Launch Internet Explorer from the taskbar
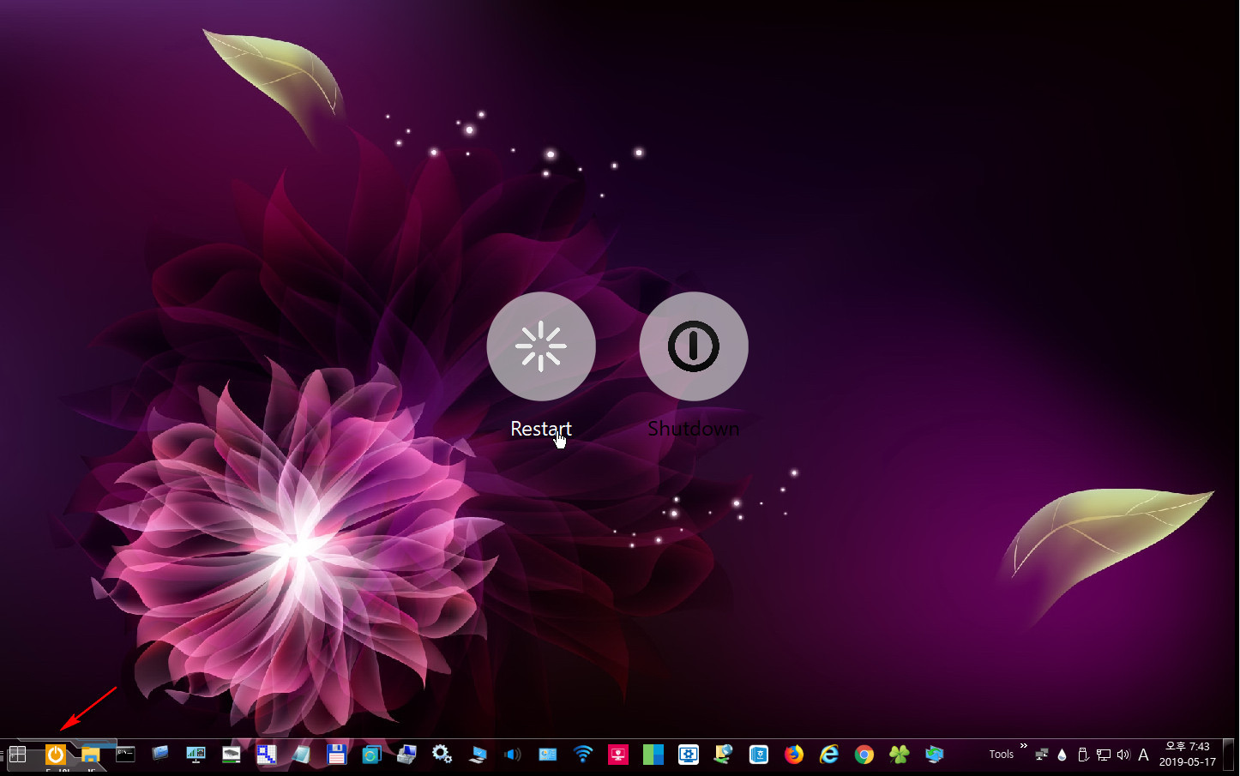The height and width of the screenshot is (776, 1240). coord(829,755)
